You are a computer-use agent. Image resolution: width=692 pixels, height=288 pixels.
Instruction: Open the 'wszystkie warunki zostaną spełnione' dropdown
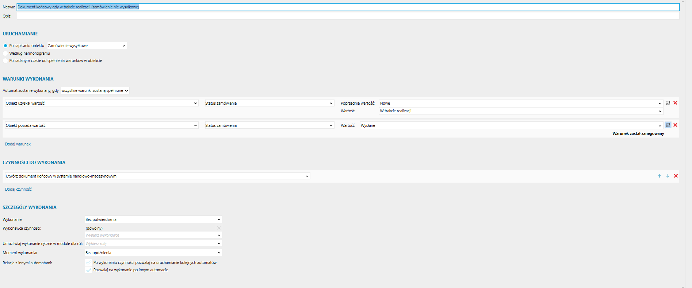pyautogui.click(x=95, y=91)
